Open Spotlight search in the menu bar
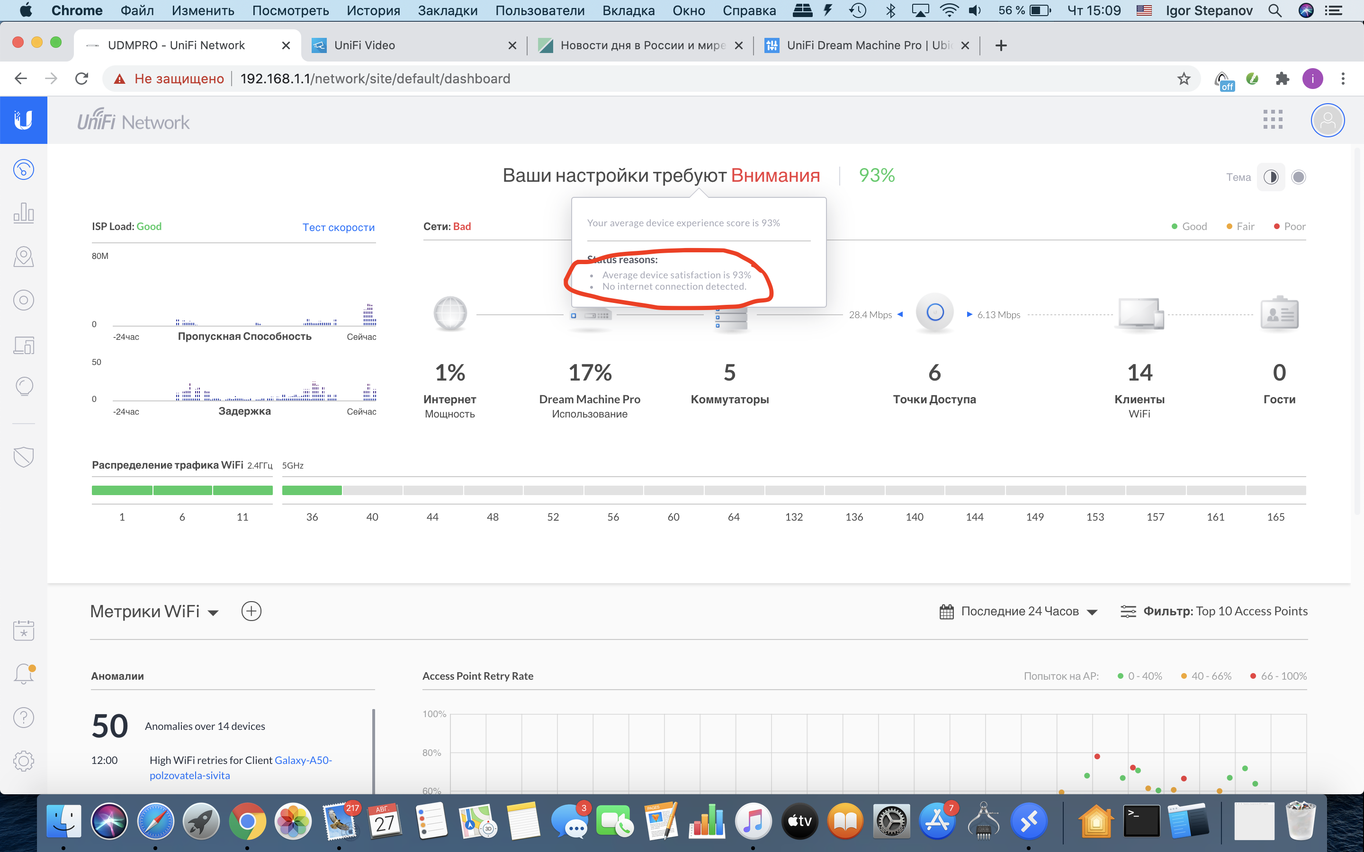 [1275, 11]
